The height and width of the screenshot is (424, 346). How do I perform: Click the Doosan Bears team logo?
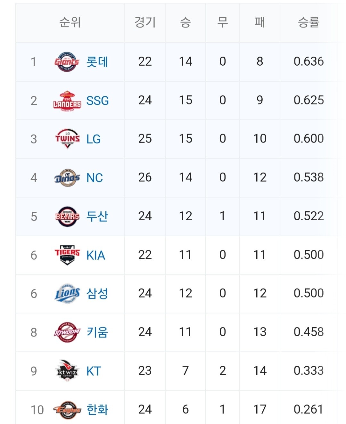pyautogui.click(x=67, y=216)
